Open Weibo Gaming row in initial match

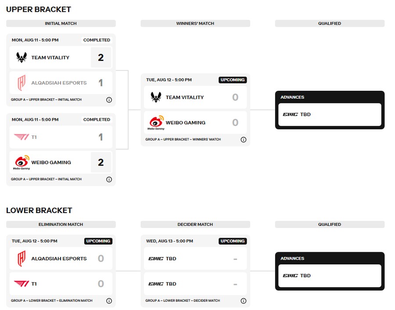click(x=61, y=162)
